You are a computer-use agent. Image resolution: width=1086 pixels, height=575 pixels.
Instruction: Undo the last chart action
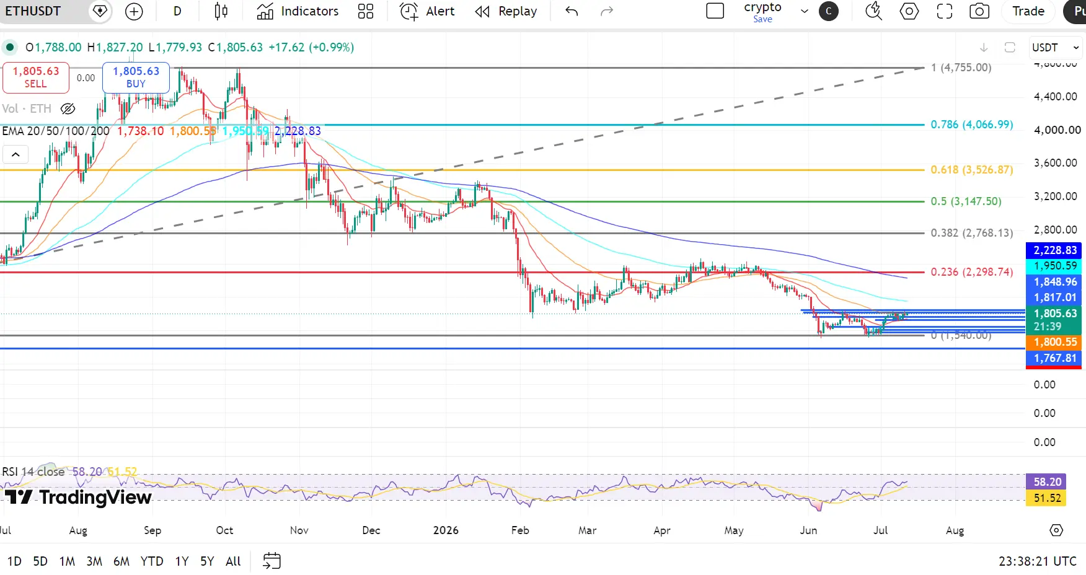click(x=572, y=11)
